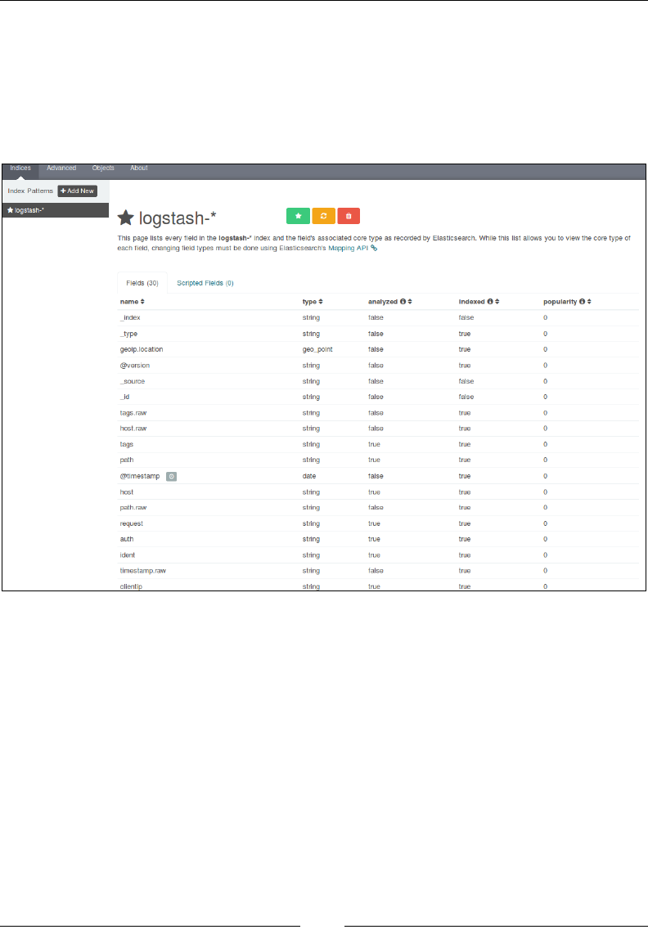The image size is (648, 934).
Task: Click the geoip.location field name
Action: click(x=142, y=350)
